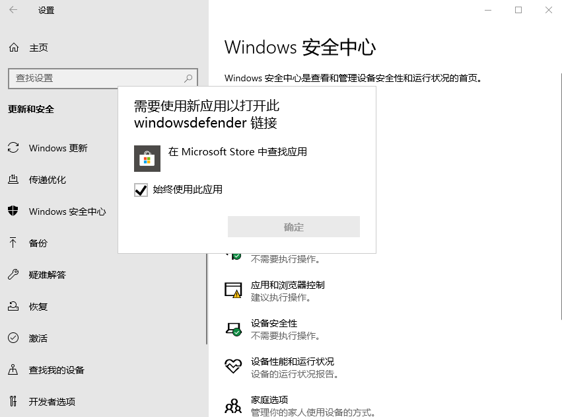Image resolution: width=562 pixels, height=417 pixels.
Task: Click the 设备安全性 laptop icon
Action: coord(233,329)
